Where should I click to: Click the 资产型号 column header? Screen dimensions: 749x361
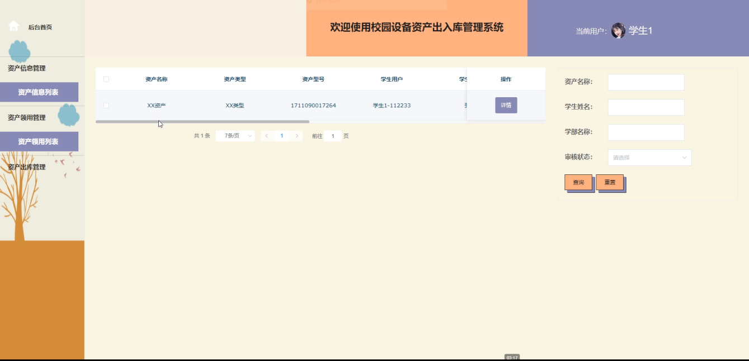(313, 79)
